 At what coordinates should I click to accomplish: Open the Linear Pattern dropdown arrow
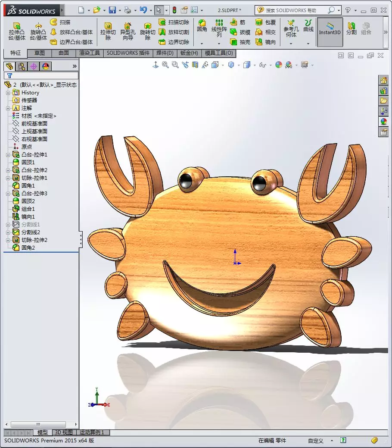[219, 44]
